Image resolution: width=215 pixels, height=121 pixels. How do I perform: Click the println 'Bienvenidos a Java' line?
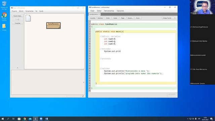point(127,71)
